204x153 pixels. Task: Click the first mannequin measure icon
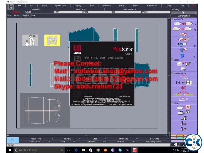pyautogui.click(x=184, y=123)
